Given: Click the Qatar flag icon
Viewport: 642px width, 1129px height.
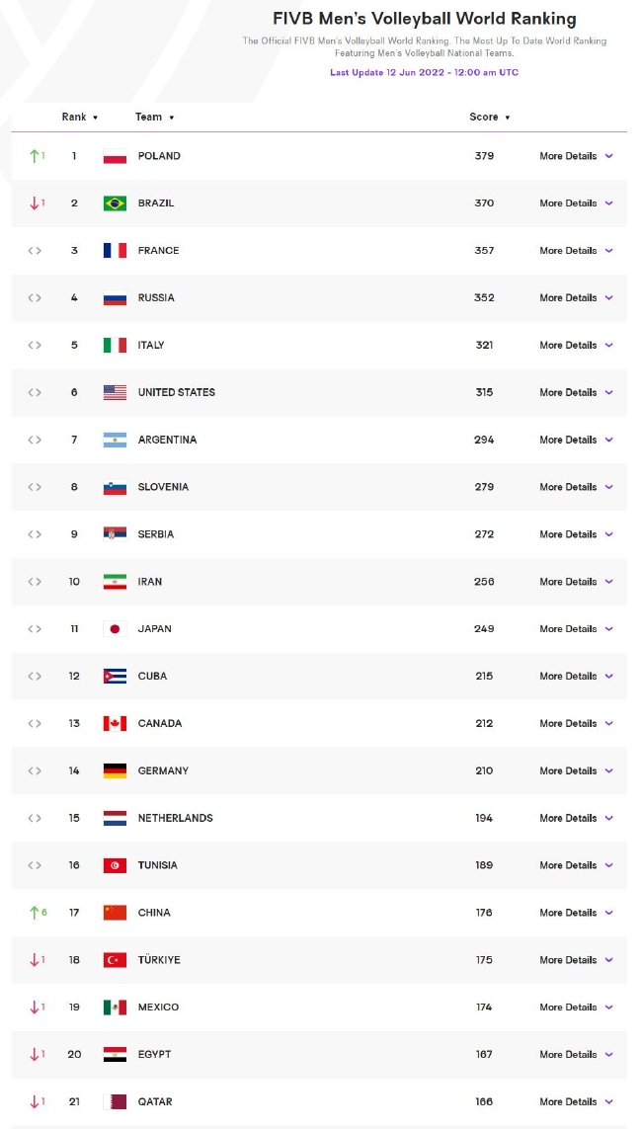Looking at the screenshot, I should coord(115,1101).
